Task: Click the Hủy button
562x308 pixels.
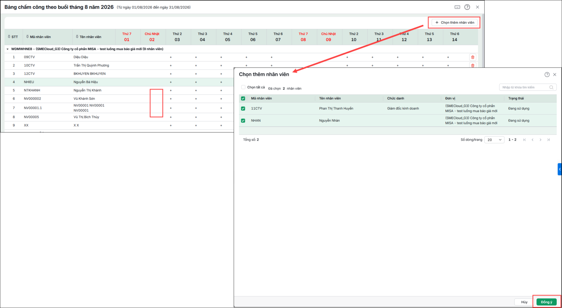Action: pos(524,302)
